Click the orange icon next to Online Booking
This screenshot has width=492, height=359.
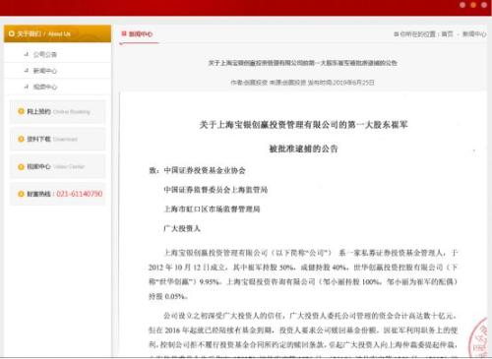pyautogui.click(x=21, y=111)
